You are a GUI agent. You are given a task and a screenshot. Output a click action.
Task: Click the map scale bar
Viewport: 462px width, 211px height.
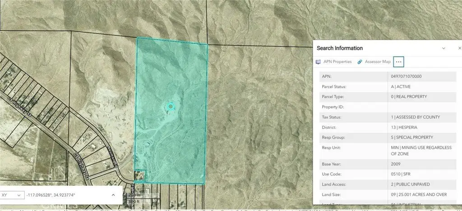click(x=133, y=199)
